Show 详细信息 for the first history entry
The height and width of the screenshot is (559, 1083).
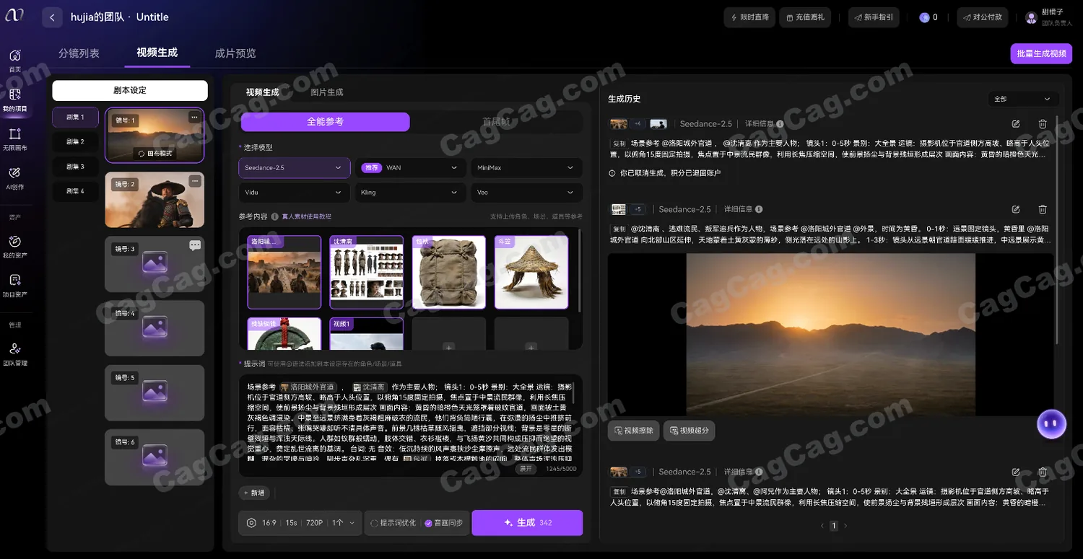tap(765, 124)
